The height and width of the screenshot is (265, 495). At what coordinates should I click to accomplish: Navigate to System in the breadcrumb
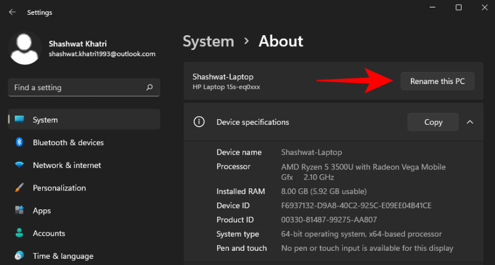pos(209,41)
